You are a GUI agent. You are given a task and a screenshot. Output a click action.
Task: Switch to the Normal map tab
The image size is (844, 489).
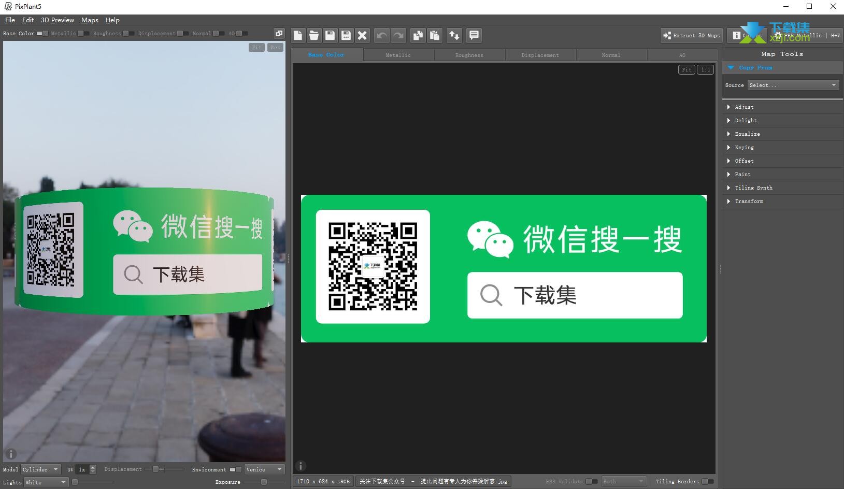point(611,55)
